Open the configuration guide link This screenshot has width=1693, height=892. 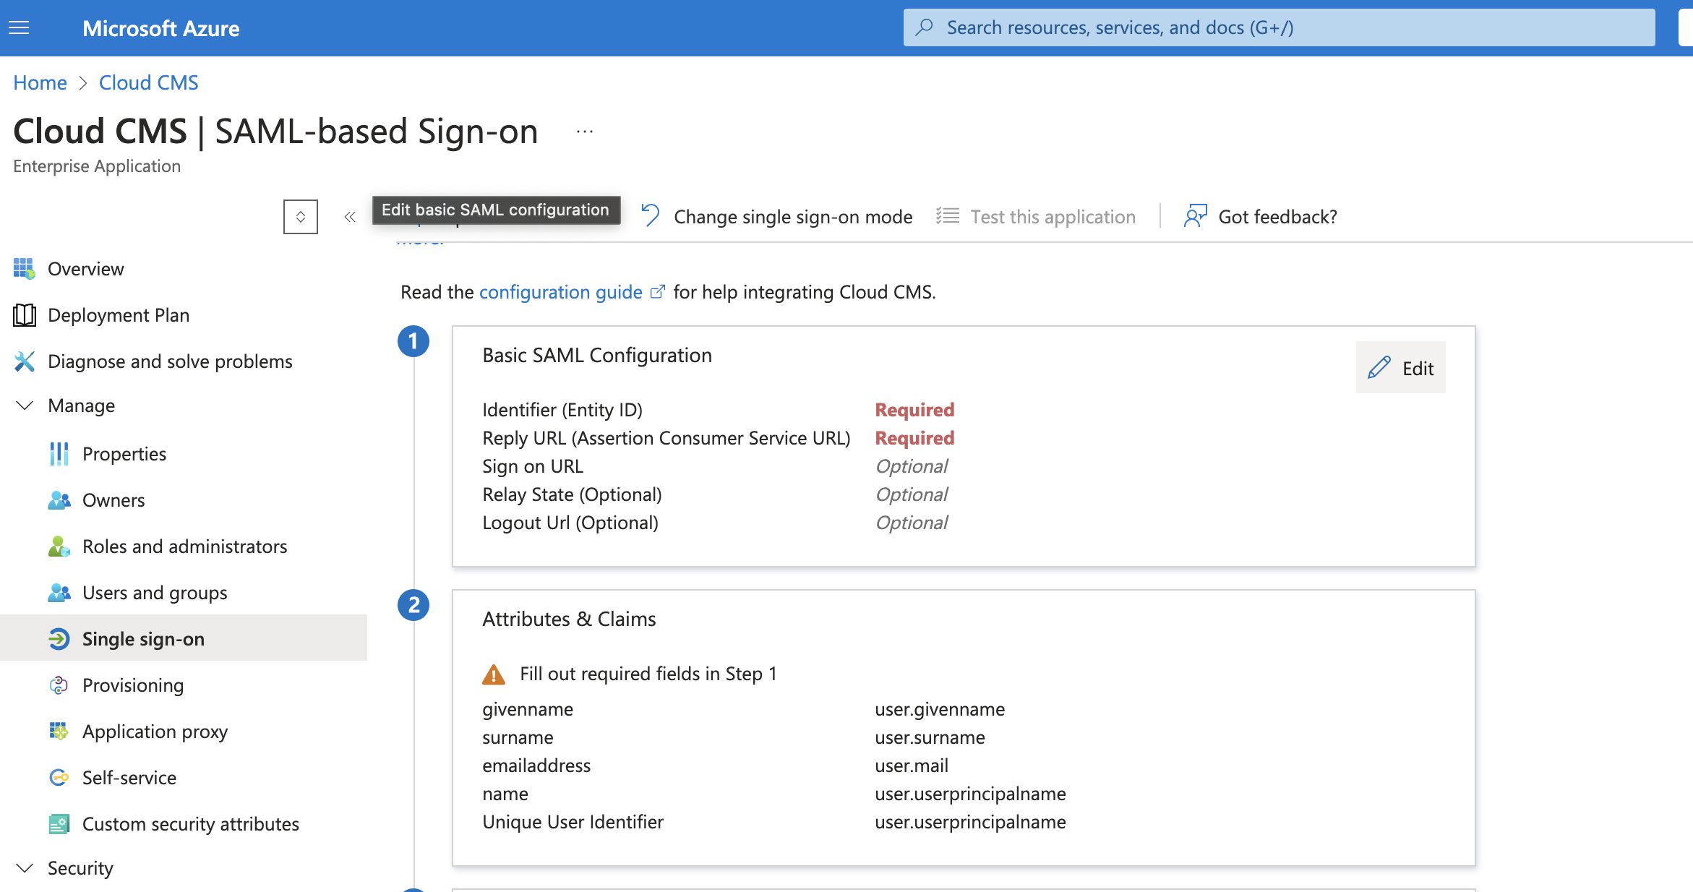pos(560,292)
